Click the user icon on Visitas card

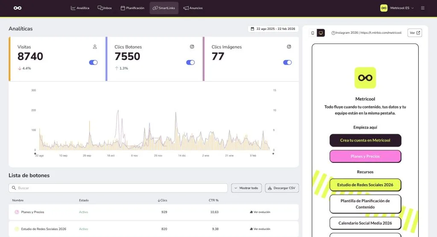[x=95, y=47]
